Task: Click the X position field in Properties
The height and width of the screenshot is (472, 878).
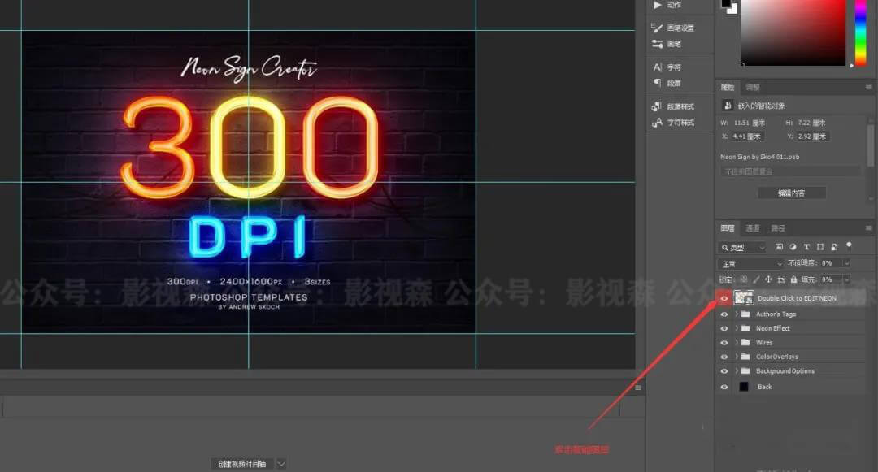Action: (x=748, y=136)
